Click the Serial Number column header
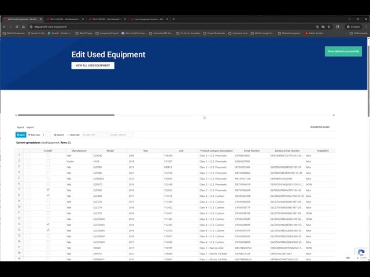 pyautogui.click(x=252, y=151)
